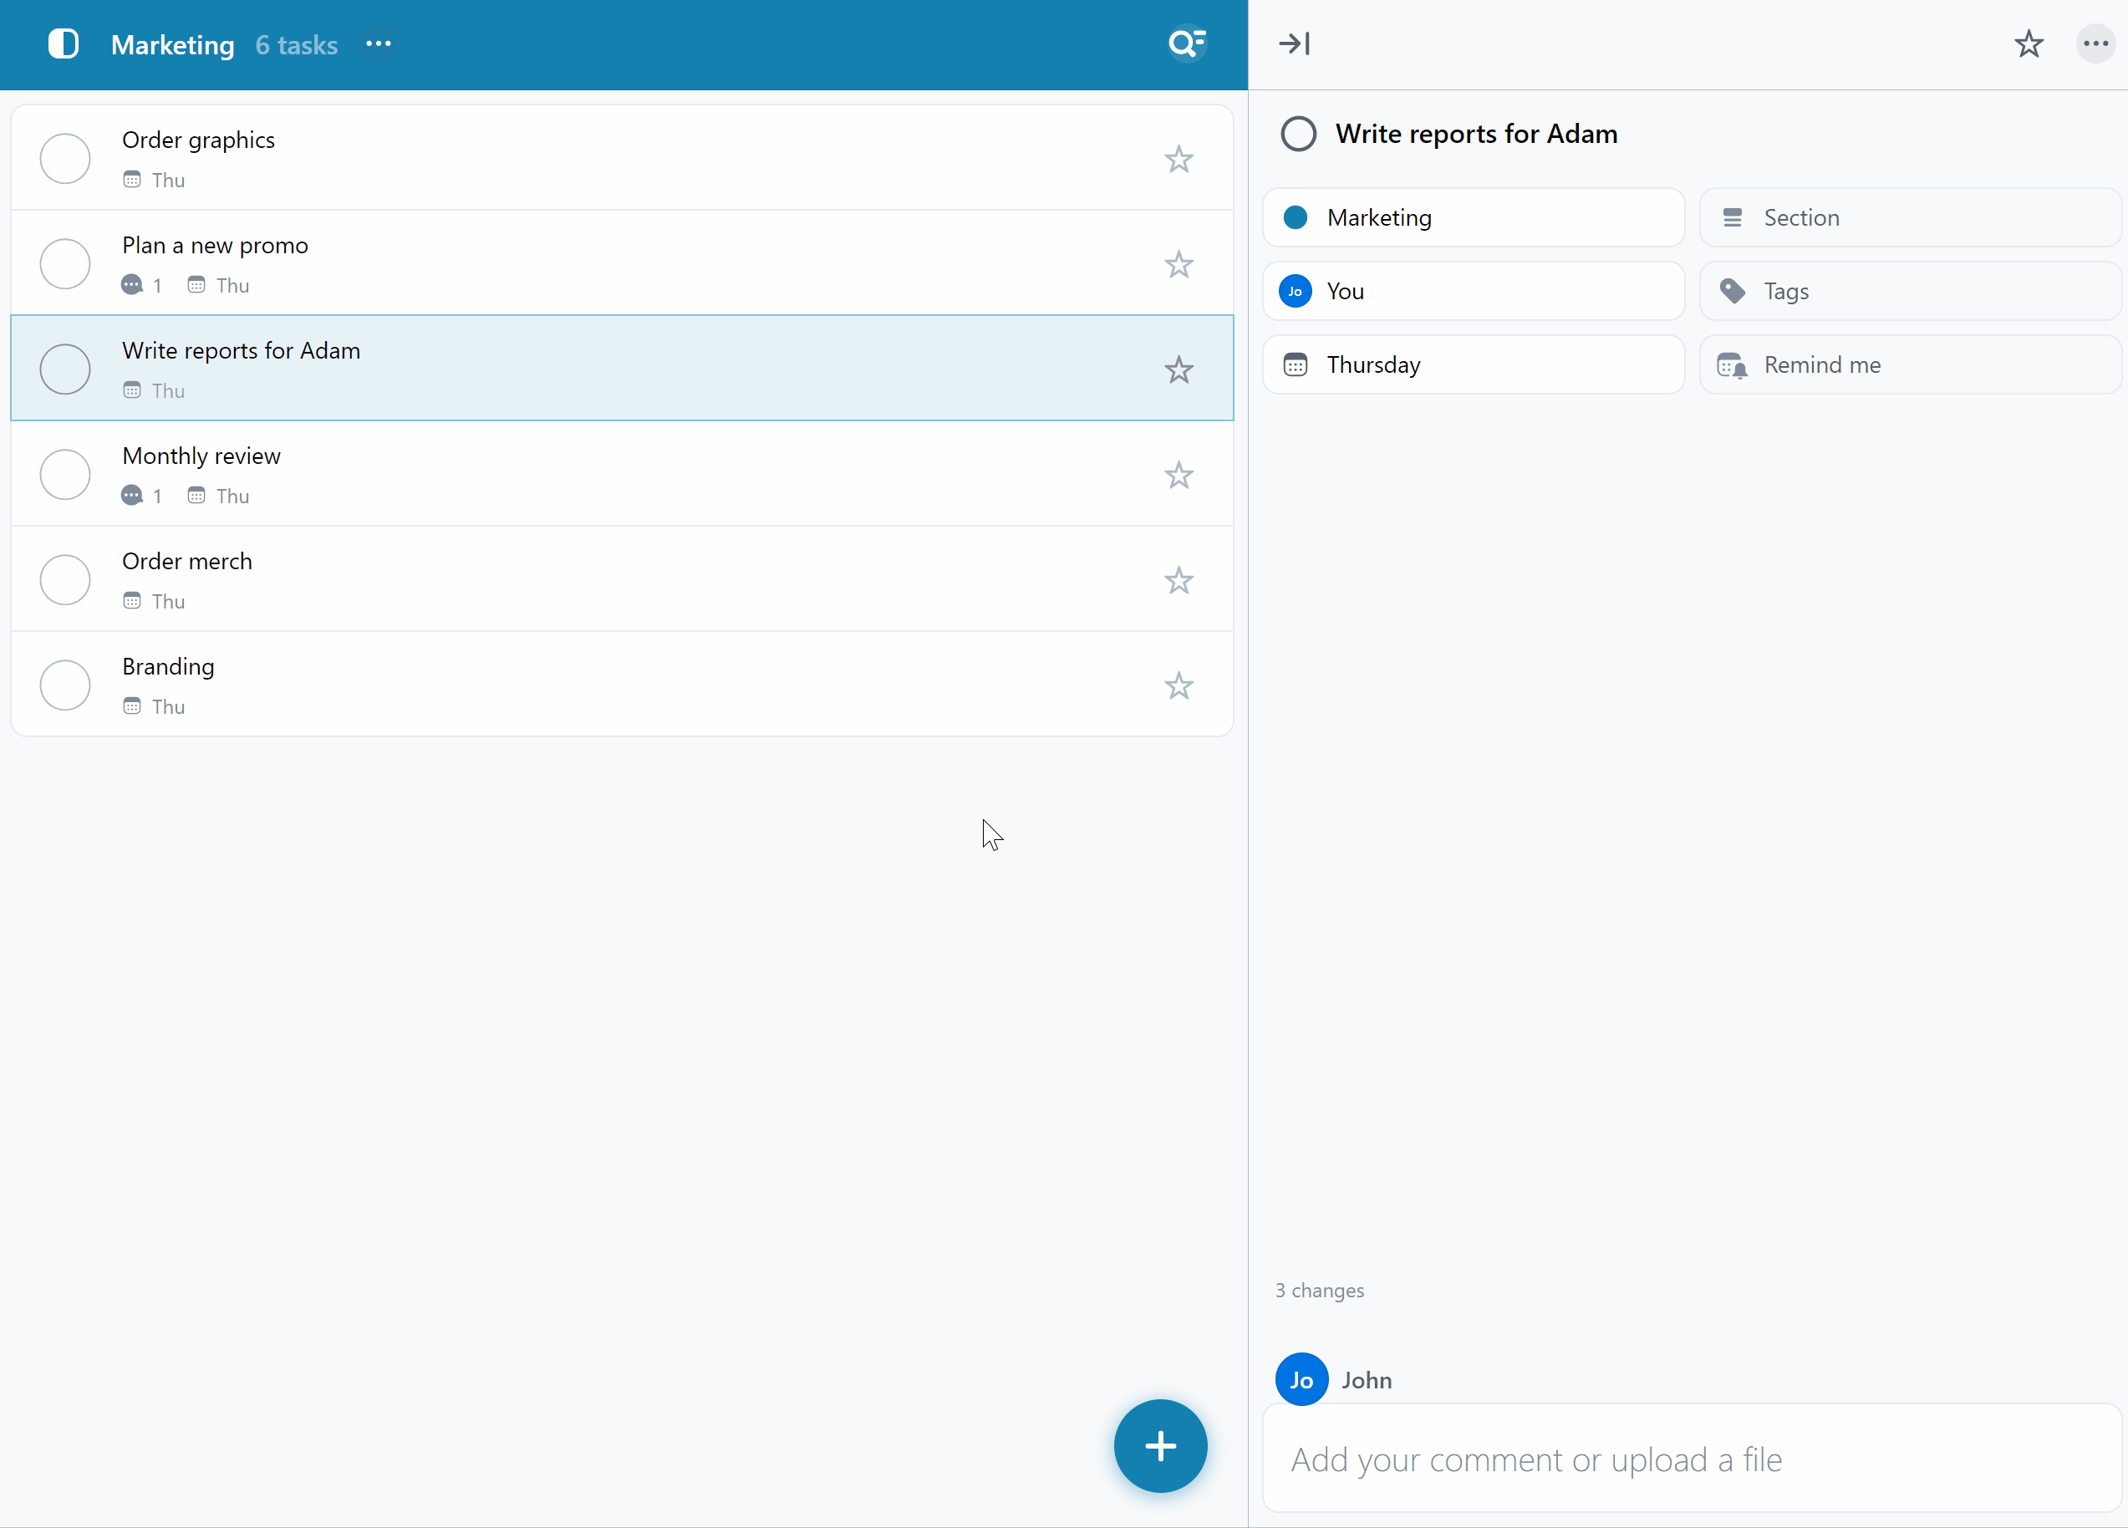Star the 'Order graphics' task
This screenshot has width=2128, height=1528.
[x=1179, y=157]
